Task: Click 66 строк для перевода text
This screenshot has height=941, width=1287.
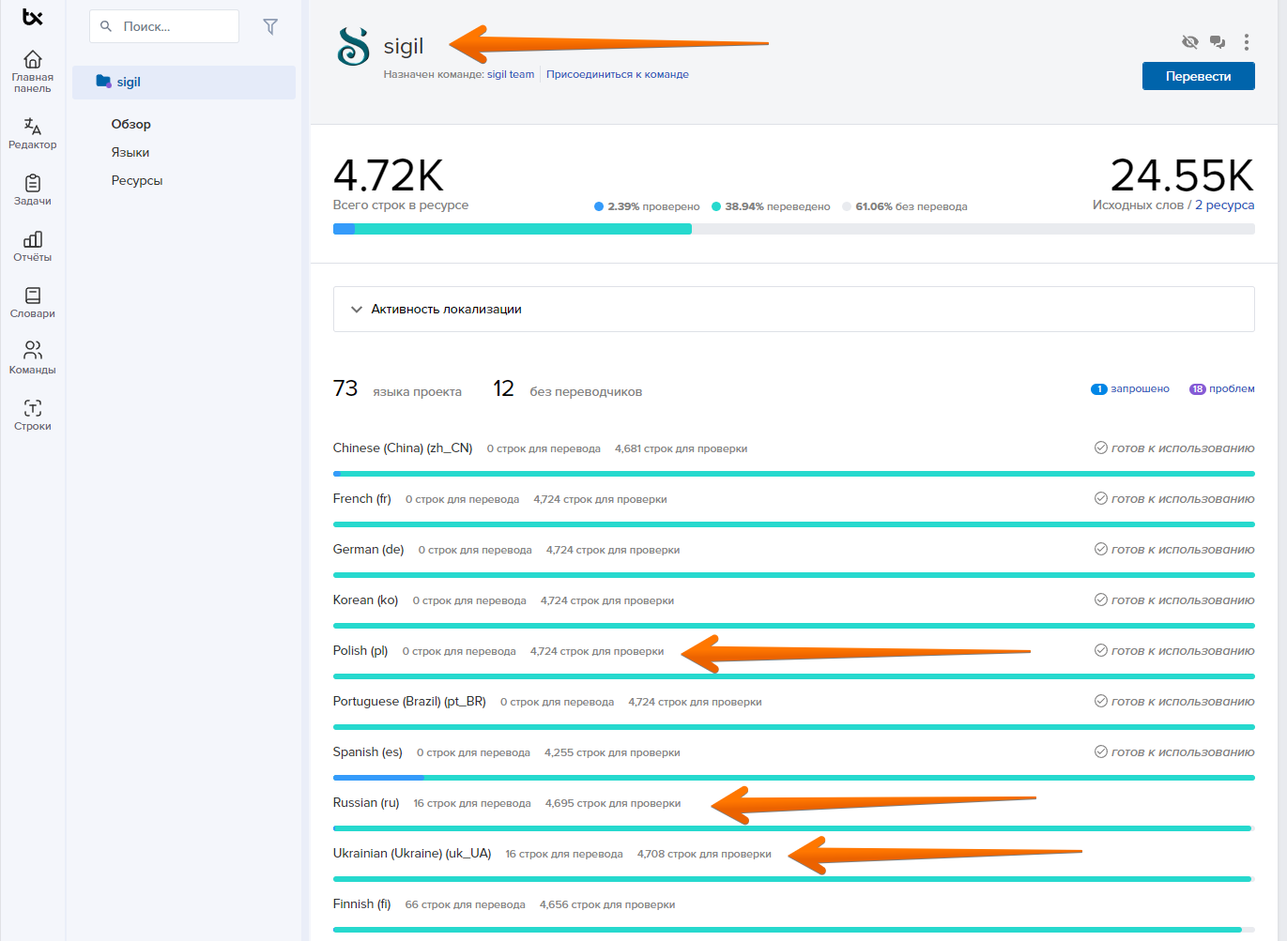Action: click(x=465, y=904)
